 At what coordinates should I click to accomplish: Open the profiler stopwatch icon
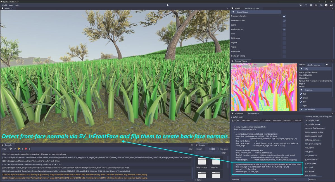pos(311,5)
